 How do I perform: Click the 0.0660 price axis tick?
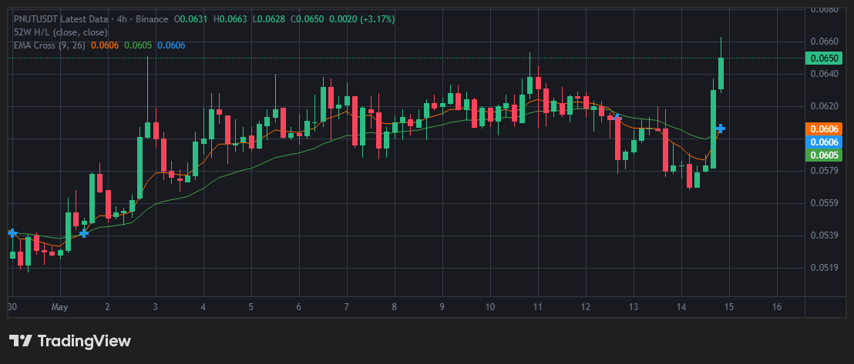coord(823,42)
